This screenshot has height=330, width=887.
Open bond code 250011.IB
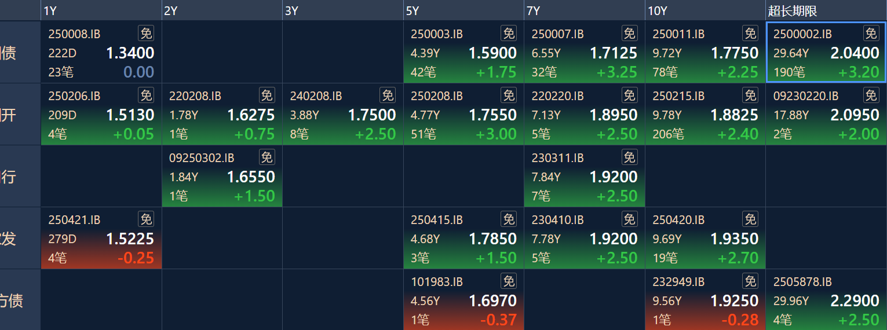pos(678,34)
